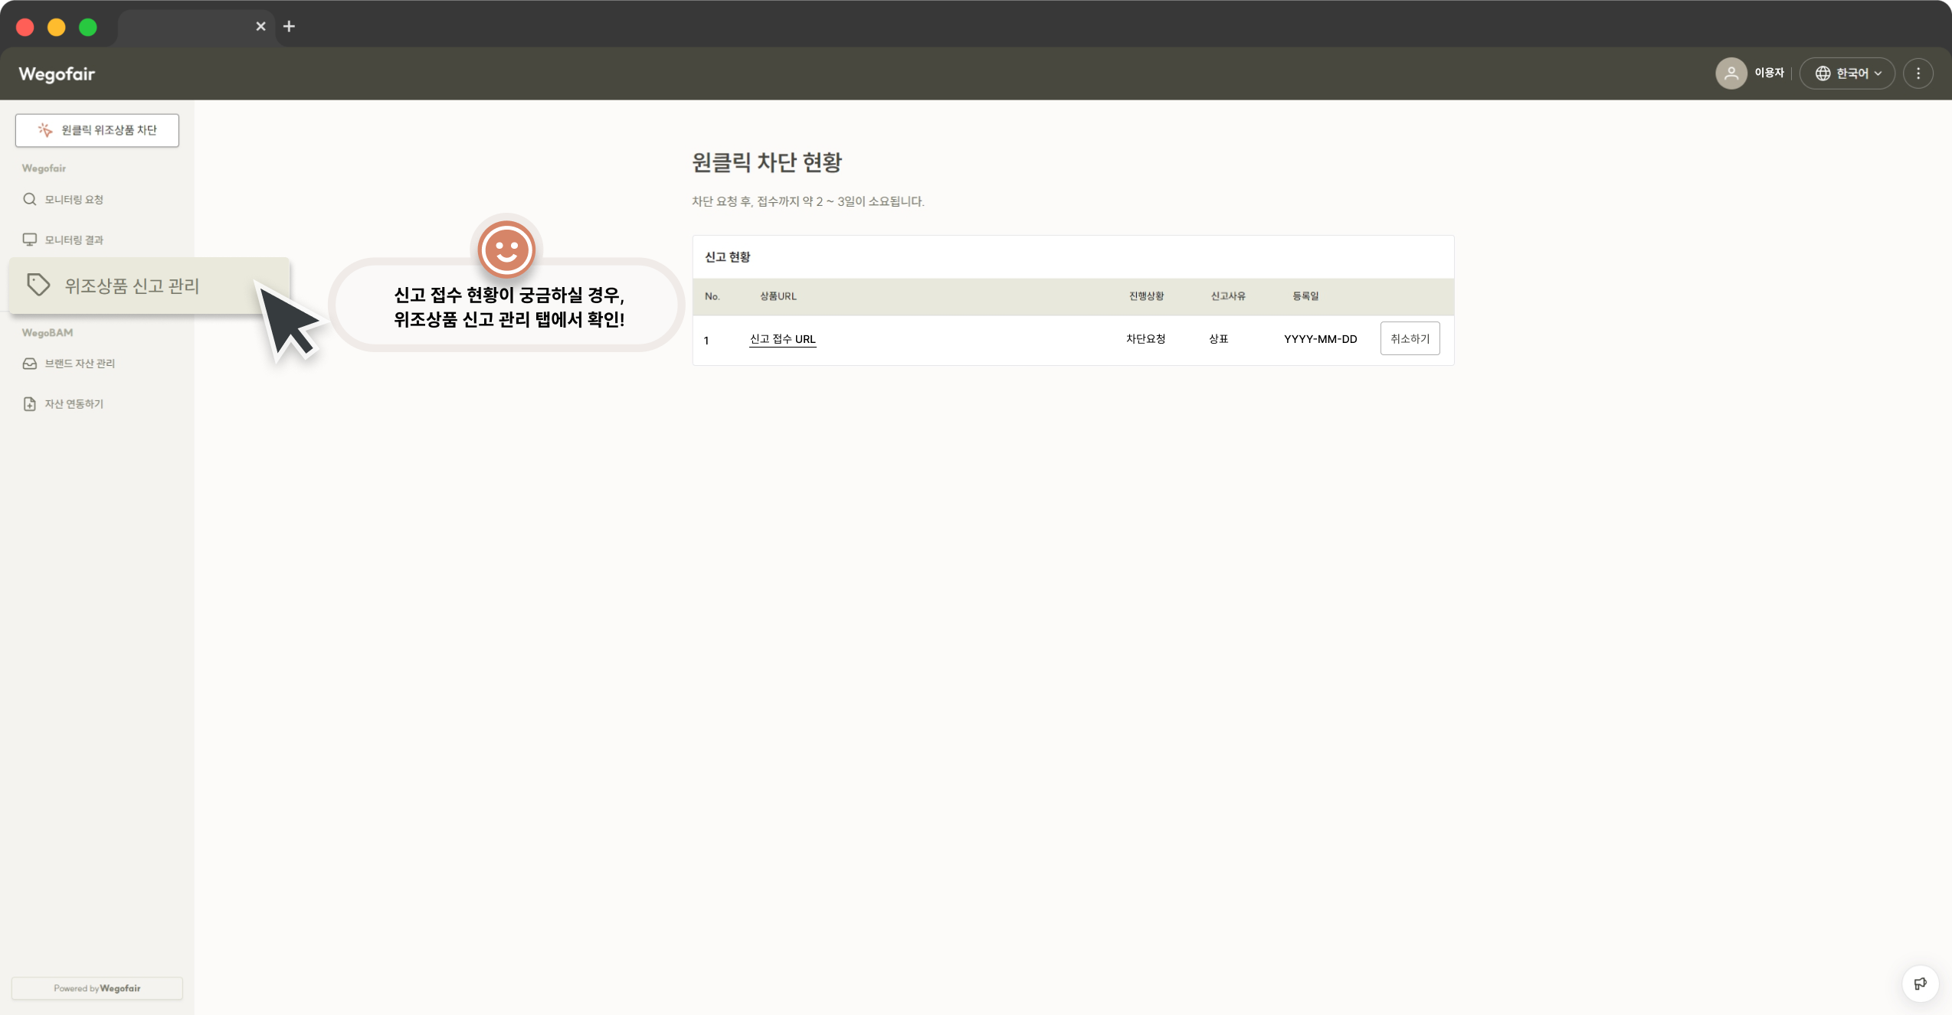The height and width of the screenshot is (1015, 1952).
Task: Open the three-dot more options menu
Action: point(1918,73)
